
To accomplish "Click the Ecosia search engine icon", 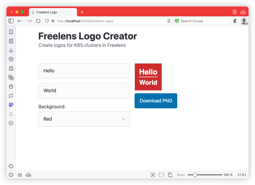I will [177, 21].
